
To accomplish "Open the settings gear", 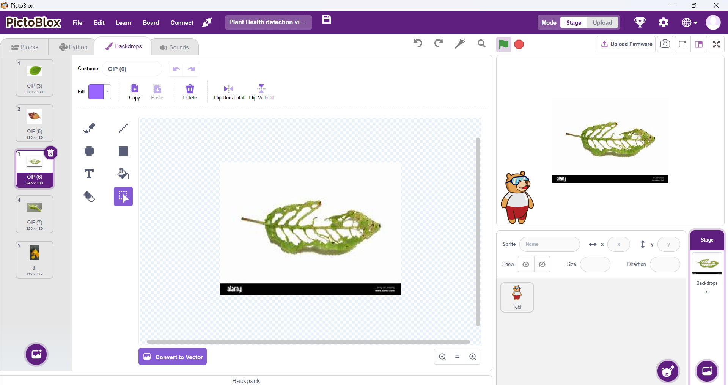I will pyautogui.click(x=664, y=22).
